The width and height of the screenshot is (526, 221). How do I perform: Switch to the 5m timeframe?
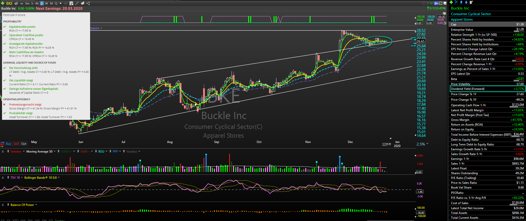point(27,4)
